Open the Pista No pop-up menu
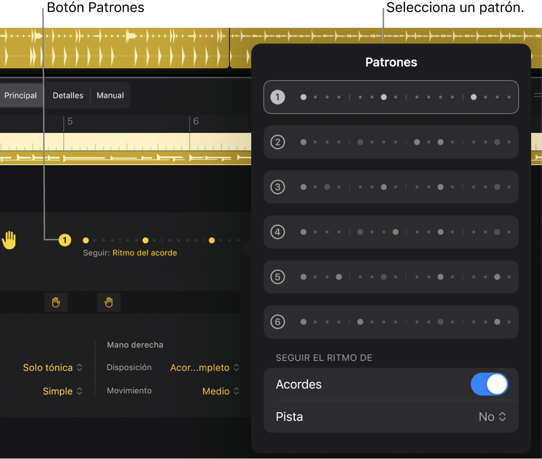This screenshot has height=459, width=542. (493, 417)
